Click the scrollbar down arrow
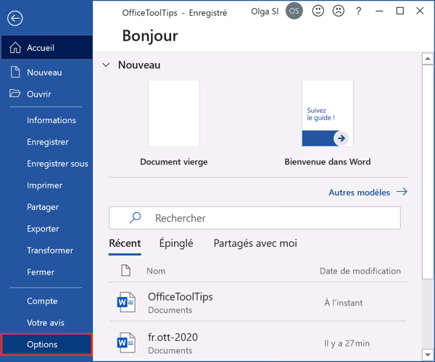Viewport: 435px width, 362px height. 428,355
